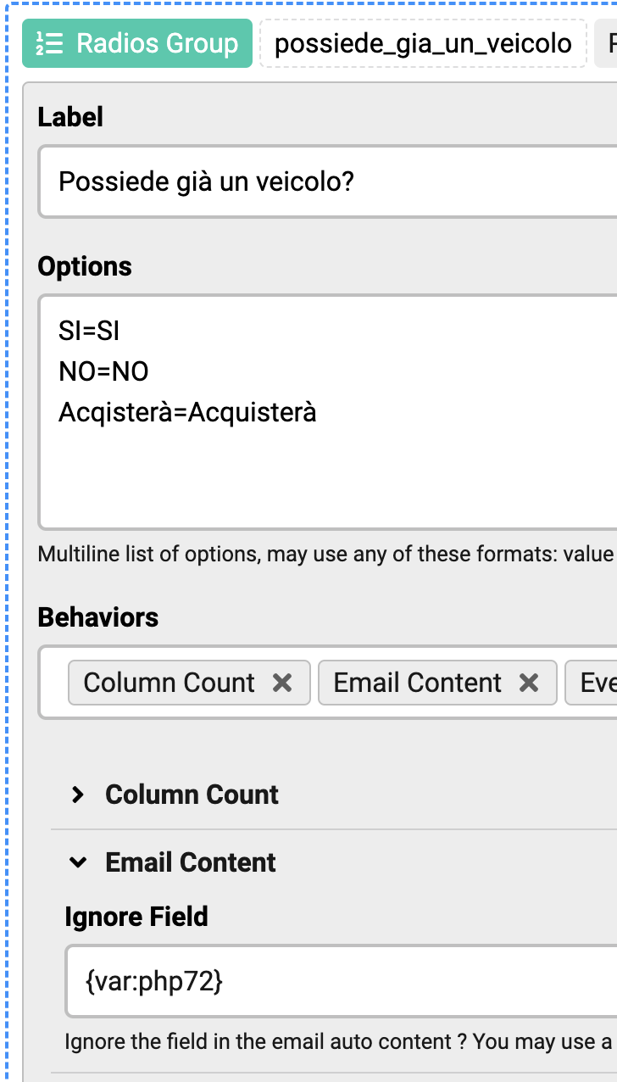Click inside the Options multiline textarea
Viewport: 617px width, 1082px height.
[328, 412]
